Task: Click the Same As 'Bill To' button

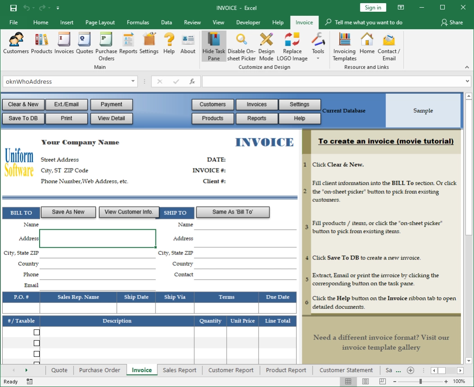Action: (232, 212)
